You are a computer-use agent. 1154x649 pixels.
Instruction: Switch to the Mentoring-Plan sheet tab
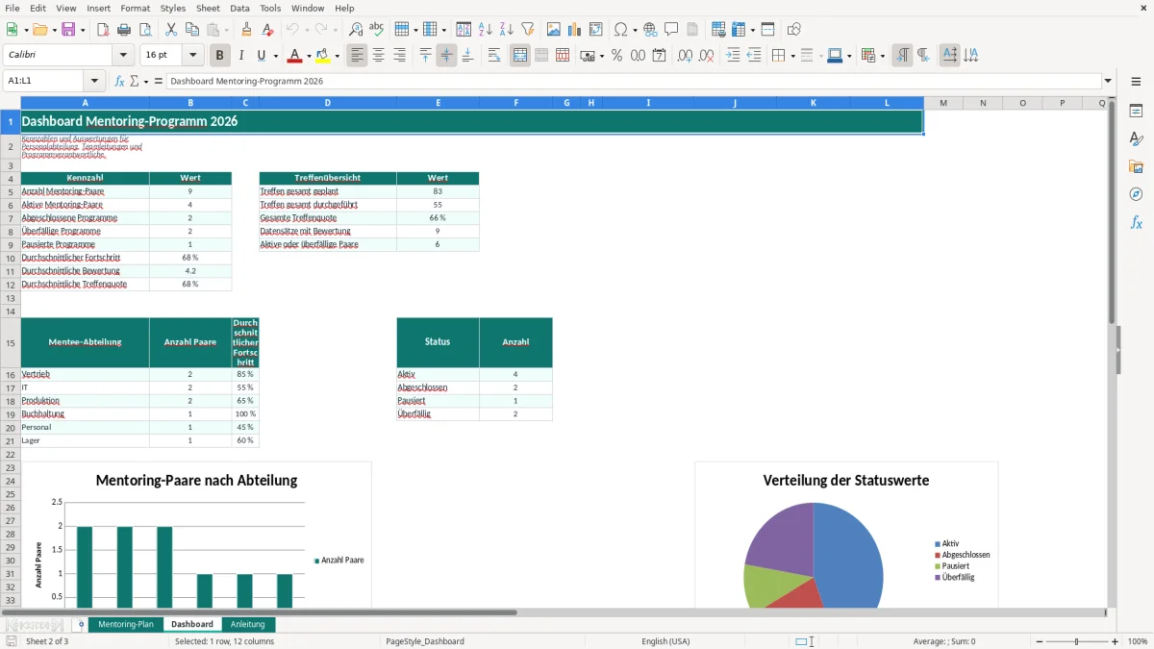tap(125, 624)
